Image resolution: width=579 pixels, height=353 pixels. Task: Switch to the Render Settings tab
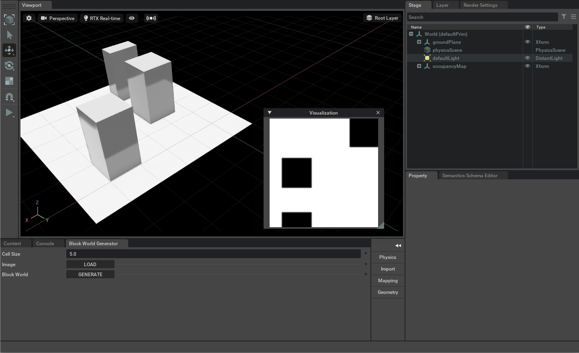click(480, 5)
